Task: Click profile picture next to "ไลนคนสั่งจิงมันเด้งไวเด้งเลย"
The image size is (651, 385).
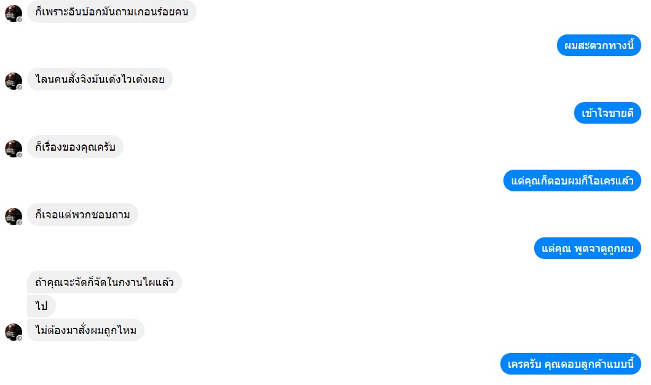Action: tap(14, 81)
